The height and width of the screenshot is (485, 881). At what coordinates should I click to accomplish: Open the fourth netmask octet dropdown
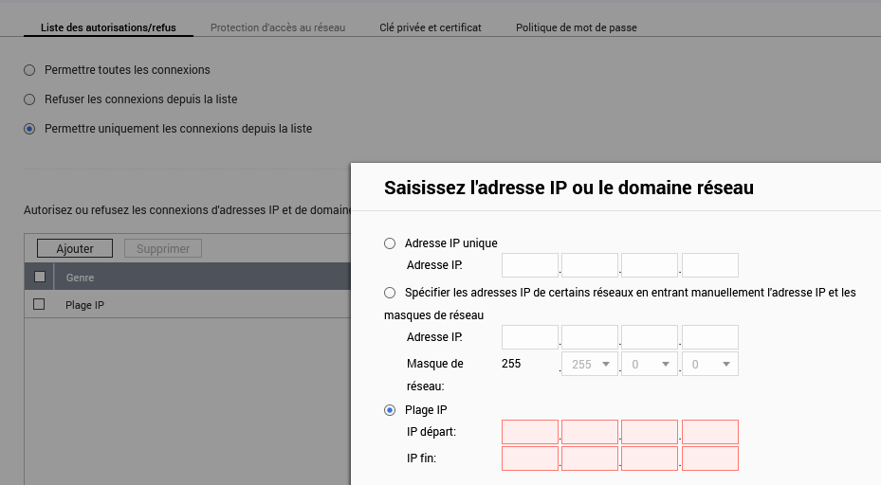(x=709, y=364)
